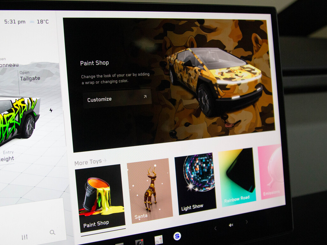
Task: Select the Emissions toy card
Action: tap(271, 171)
